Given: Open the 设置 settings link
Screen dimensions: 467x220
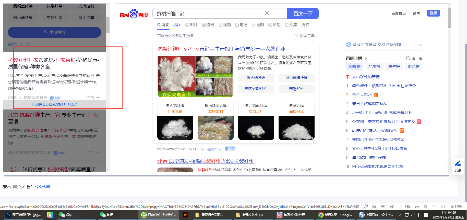Looking at the screenshot, I should point(416,13).
